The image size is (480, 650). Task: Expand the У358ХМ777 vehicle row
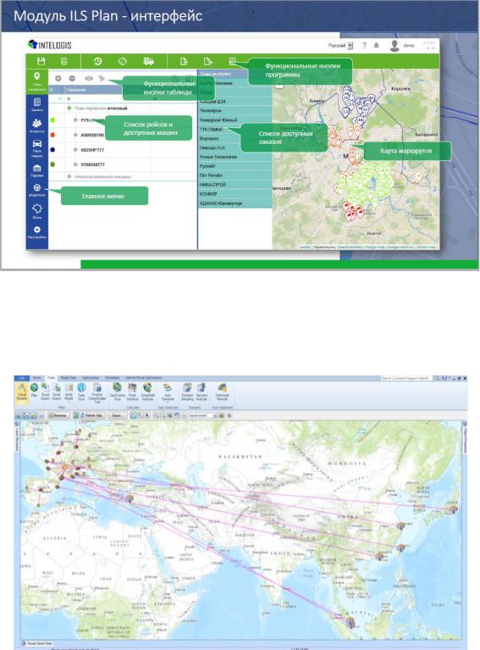(x=75, y=164)
